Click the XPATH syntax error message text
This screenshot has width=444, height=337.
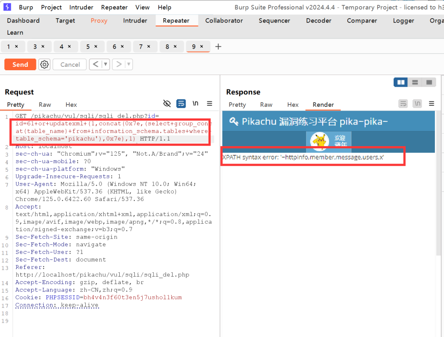click(303, 157)
